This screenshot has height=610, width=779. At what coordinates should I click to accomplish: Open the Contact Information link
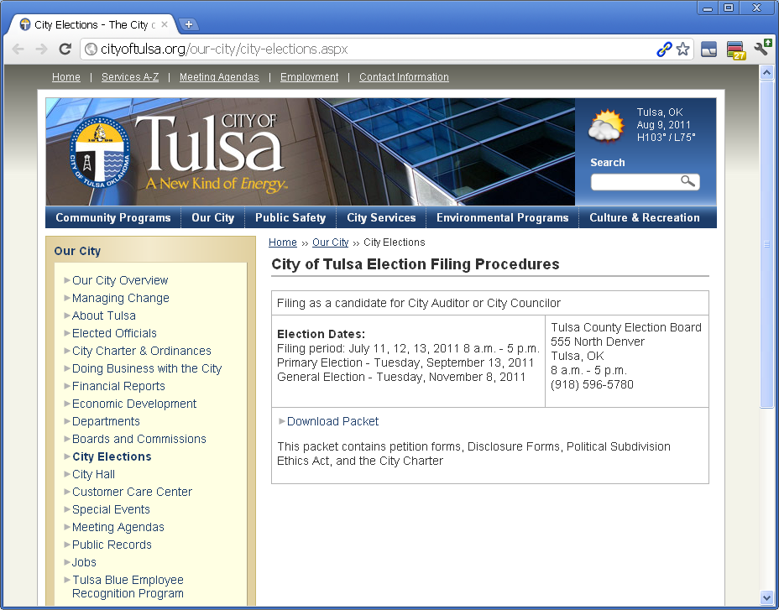[x=404, y=77]
